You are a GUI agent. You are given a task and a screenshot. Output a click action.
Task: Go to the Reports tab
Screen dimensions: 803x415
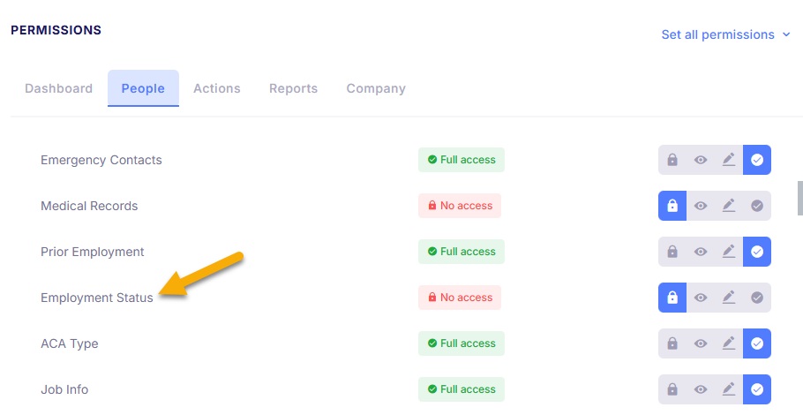pos(294,88)
